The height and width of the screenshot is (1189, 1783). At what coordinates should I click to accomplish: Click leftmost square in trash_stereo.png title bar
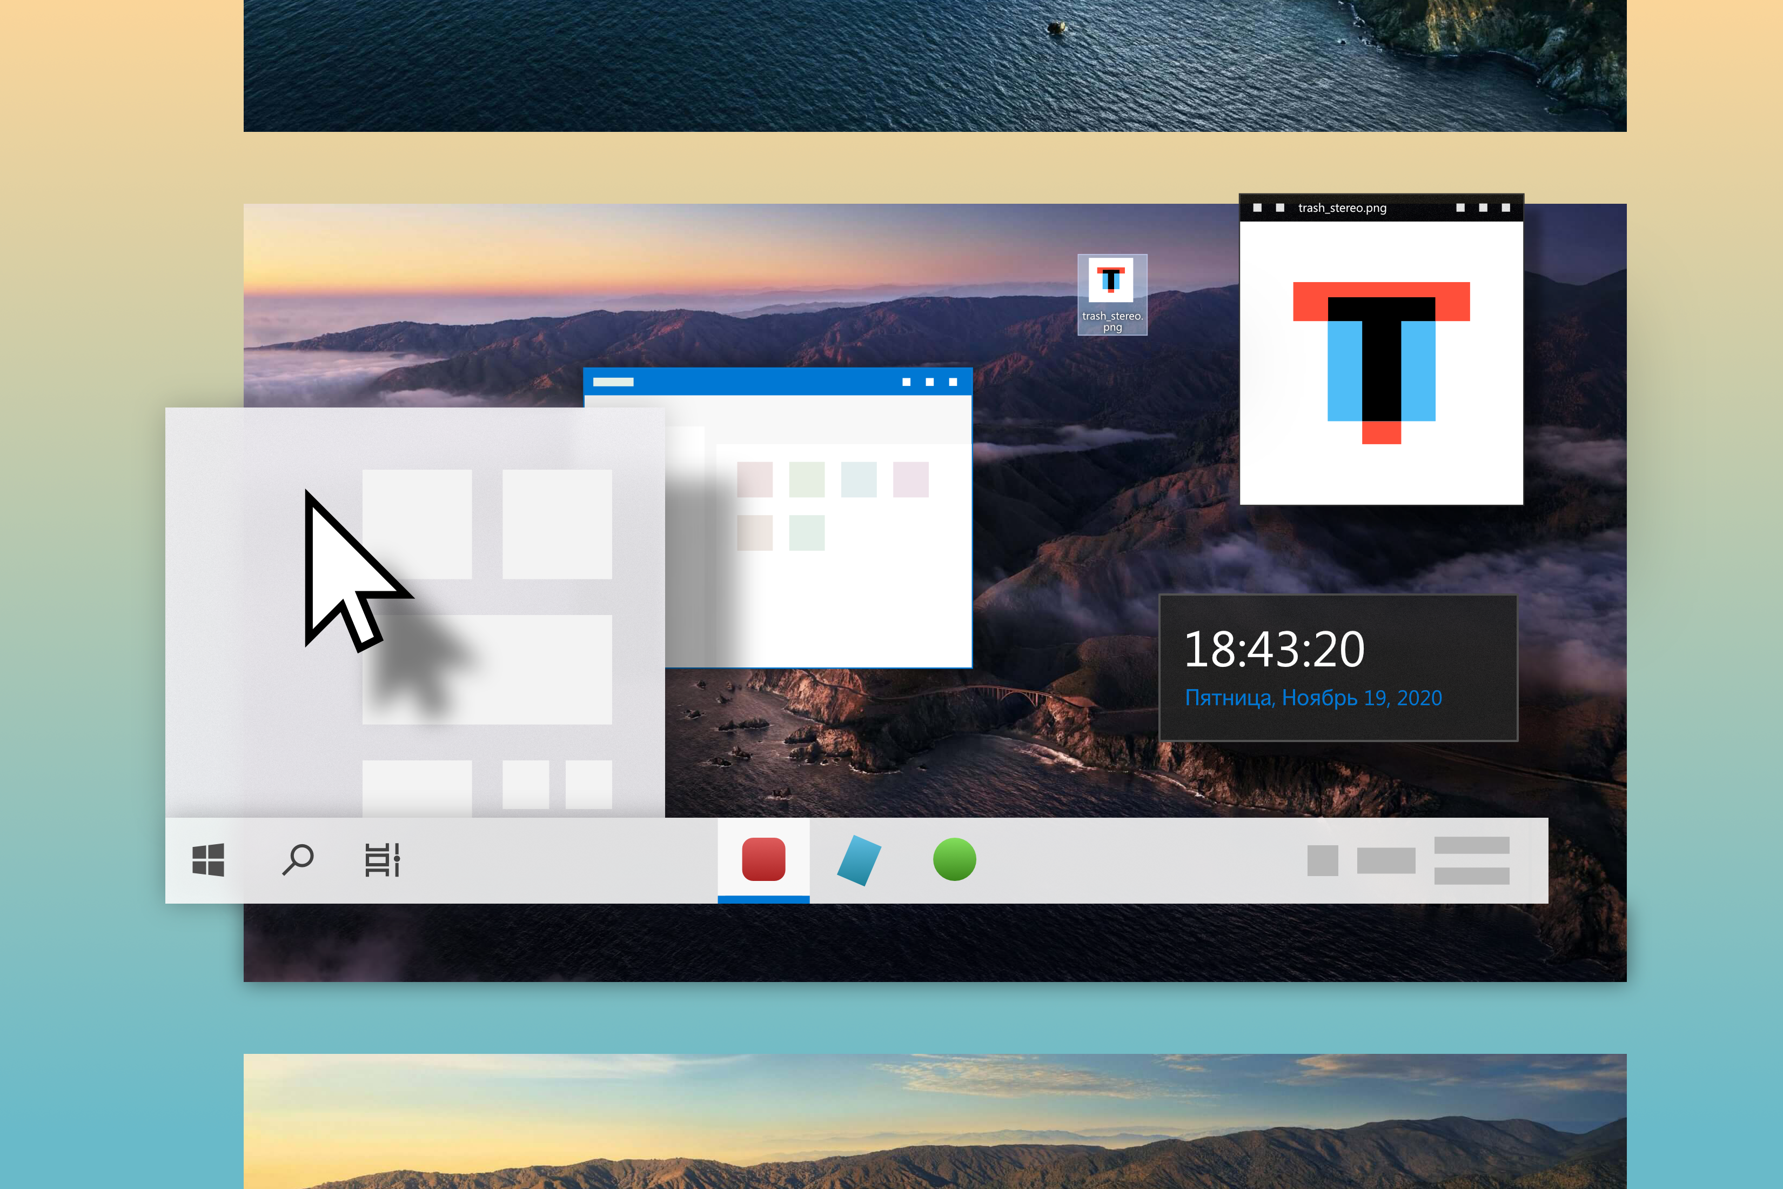pos(1257,208)
